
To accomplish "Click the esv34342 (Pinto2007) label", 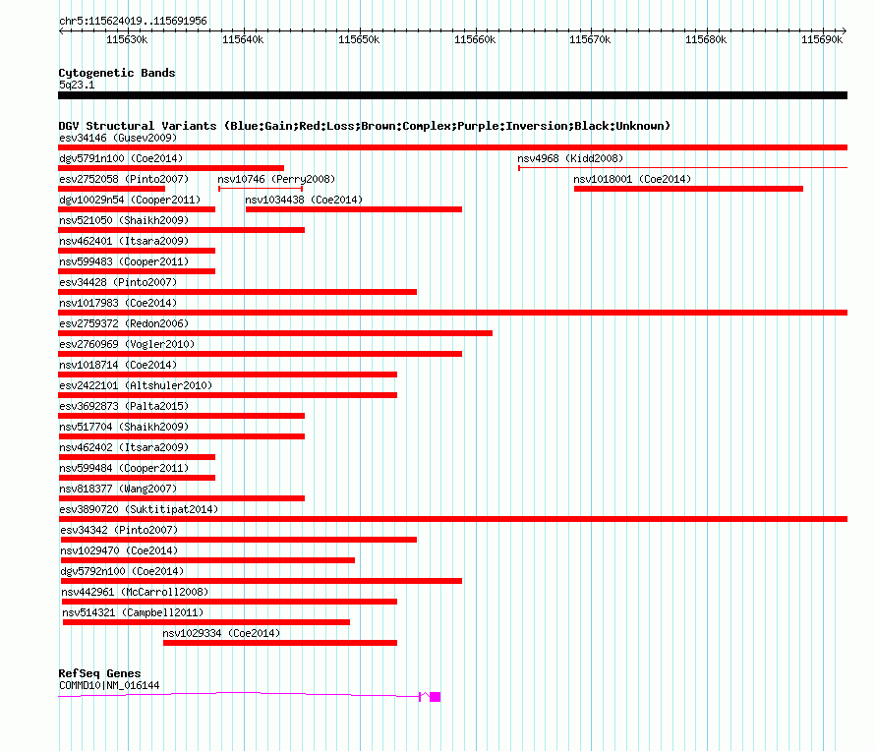I will click(119, 530).
